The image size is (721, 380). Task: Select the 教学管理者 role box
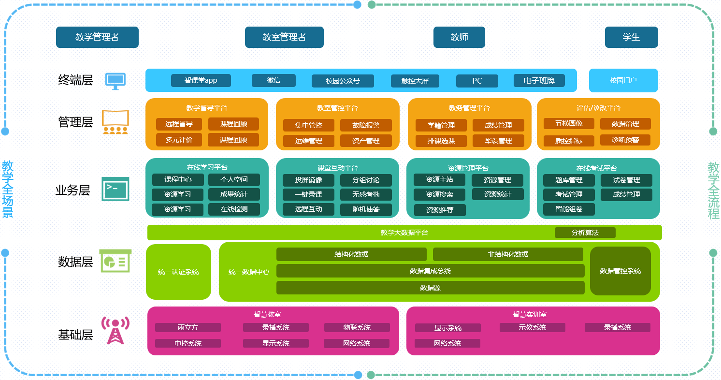click(x=97, y=37)
